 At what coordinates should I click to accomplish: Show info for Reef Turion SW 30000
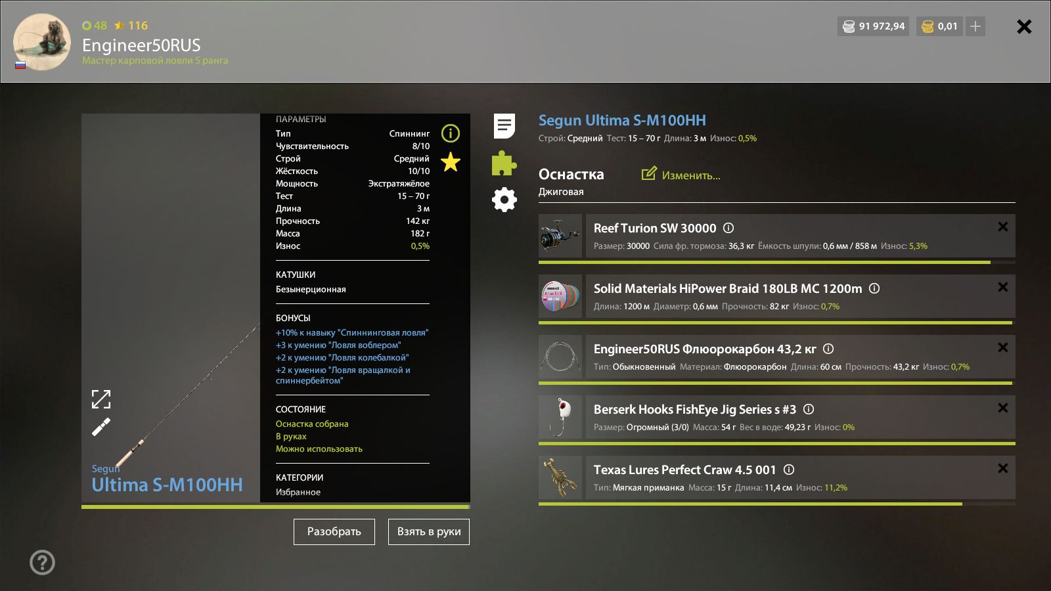728,228
